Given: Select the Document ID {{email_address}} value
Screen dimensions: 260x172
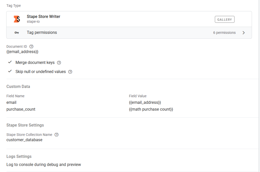Looking at the screenshot, I should pyautogui.click(x=22, y=52).
